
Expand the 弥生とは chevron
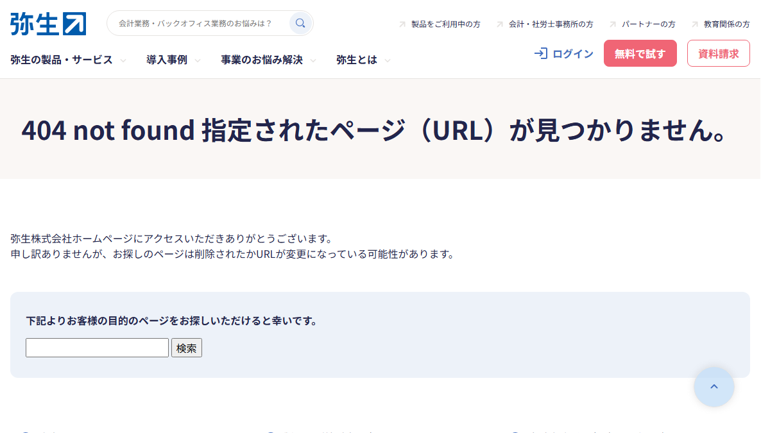[x=388, y=61]
